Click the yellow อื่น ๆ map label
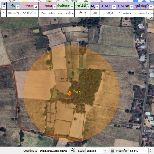 pos(77,92)
